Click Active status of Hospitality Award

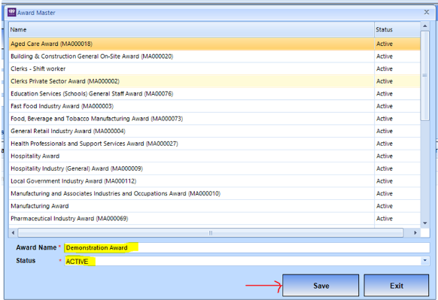point(385,156)
